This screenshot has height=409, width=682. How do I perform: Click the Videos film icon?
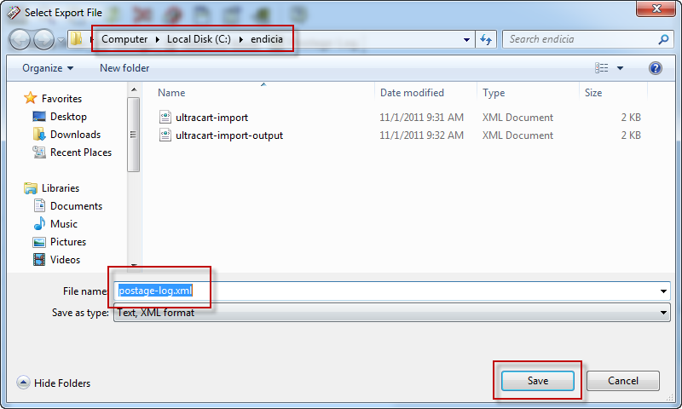point(39,260)
